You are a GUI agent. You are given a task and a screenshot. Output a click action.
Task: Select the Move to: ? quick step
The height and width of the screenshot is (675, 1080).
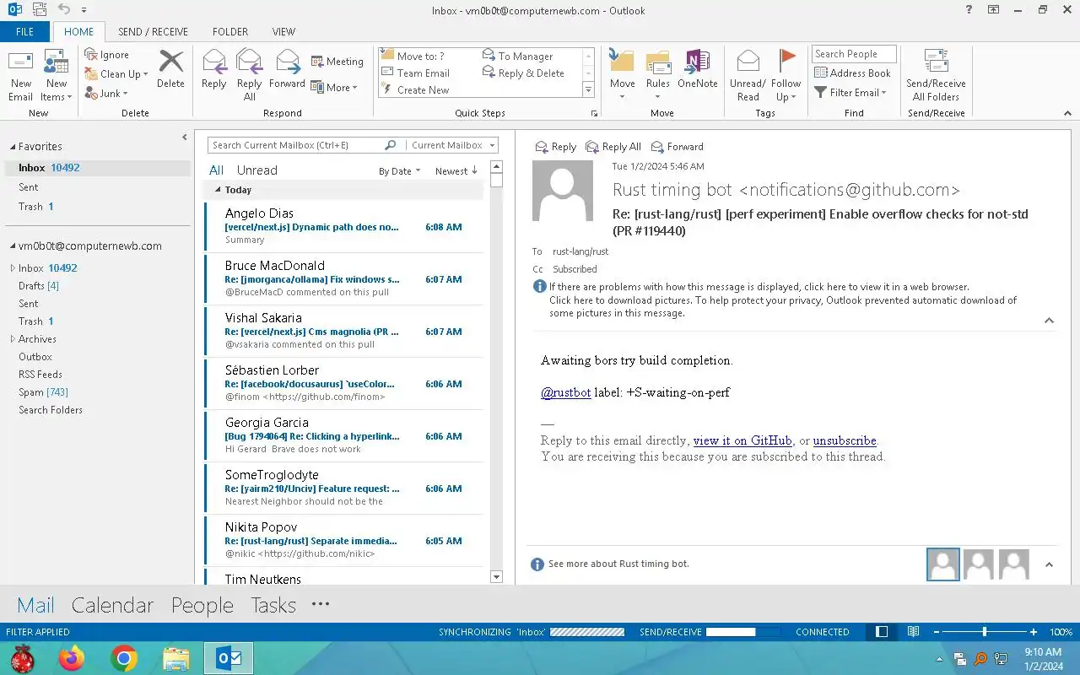(x=413, y=57)
